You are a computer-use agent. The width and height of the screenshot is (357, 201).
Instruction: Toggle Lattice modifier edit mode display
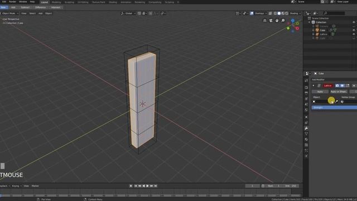(348, 85)
